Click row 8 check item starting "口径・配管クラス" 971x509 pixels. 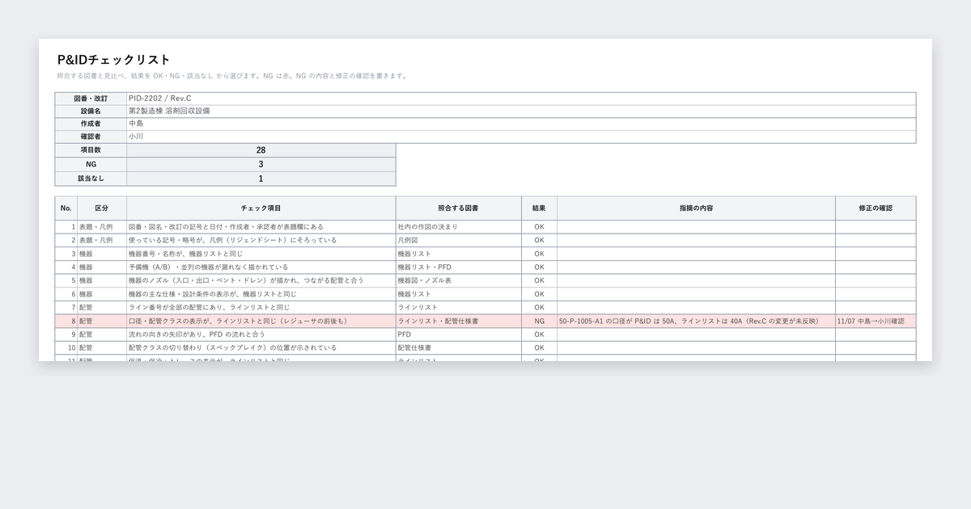pyautogui.click(x=261, y=321)
